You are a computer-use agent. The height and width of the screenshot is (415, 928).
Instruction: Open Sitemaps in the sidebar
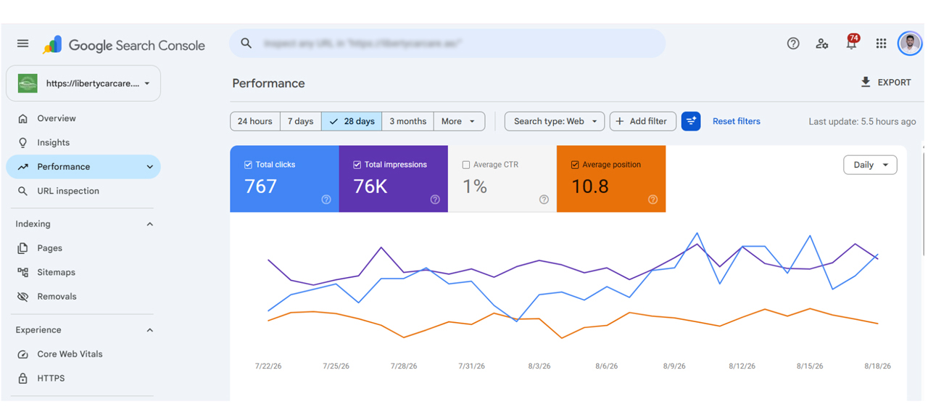click(x=83, y=272)
